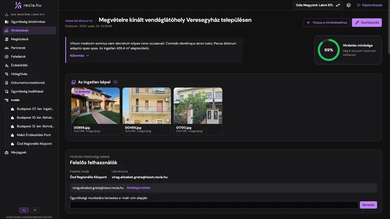
Task: Click creator email after Létrehozta
Action: coord(139,177)
